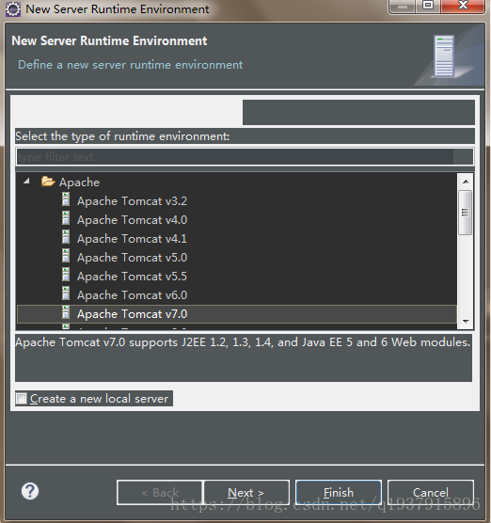
Task: Select Apache Tomcat v3.2 runtime
Action: pos(132,201)
